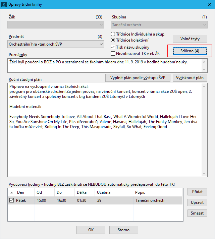Delete lesson with Smazat button
The image size is (215, 239).
click(197, 213)
